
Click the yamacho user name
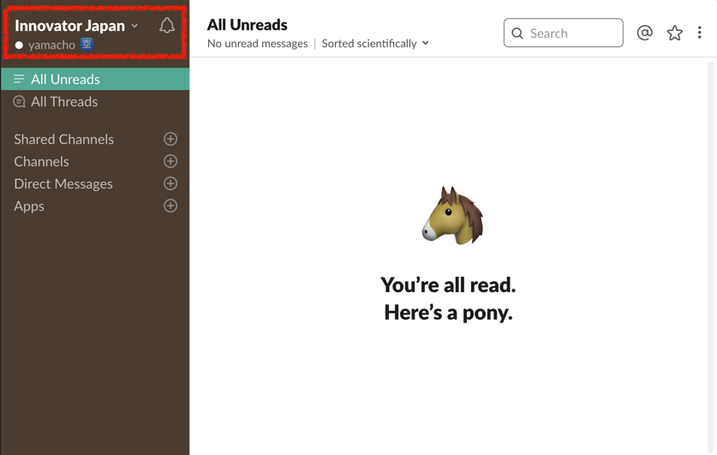[x=51, y=45]
